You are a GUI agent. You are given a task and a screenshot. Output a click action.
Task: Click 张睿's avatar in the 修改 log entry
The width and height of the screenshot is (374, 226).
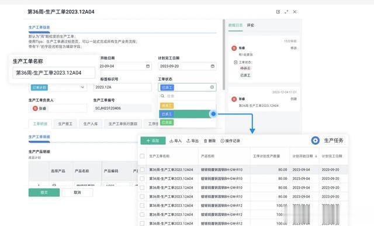point(234,48)
